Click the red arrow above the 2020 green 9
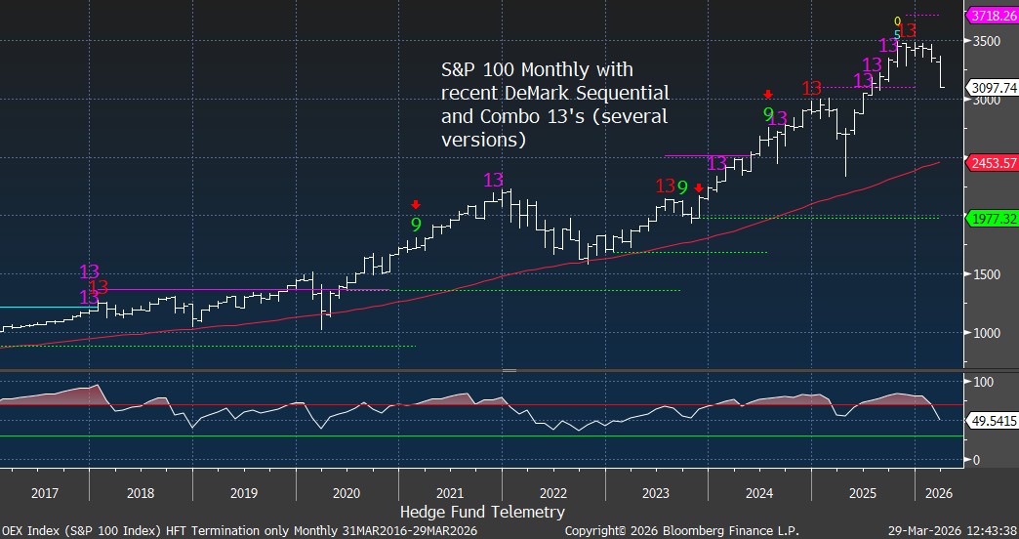This screenshot has height=539, width=1019. [x=416, y=205]
